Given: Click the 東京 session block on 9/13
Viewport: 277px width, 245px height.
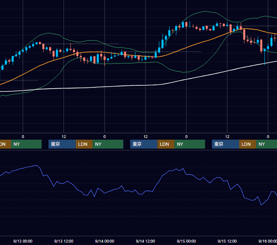Looking at the screenshot, I should 62,144.
